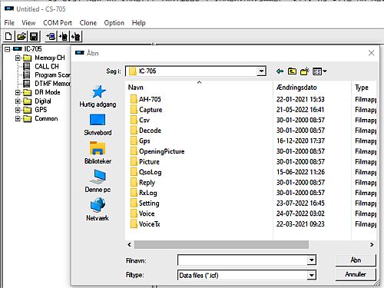Select the VoiceTx folder

pos(145,224)
